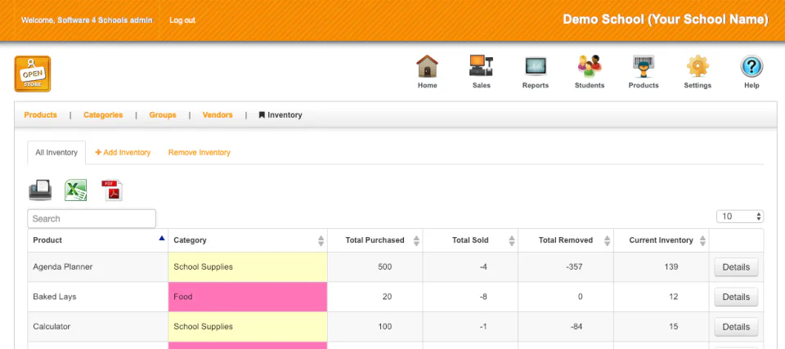785x349 pixels.
Task: Click the Current Inventory value 12
Action: tap(673, 297)
